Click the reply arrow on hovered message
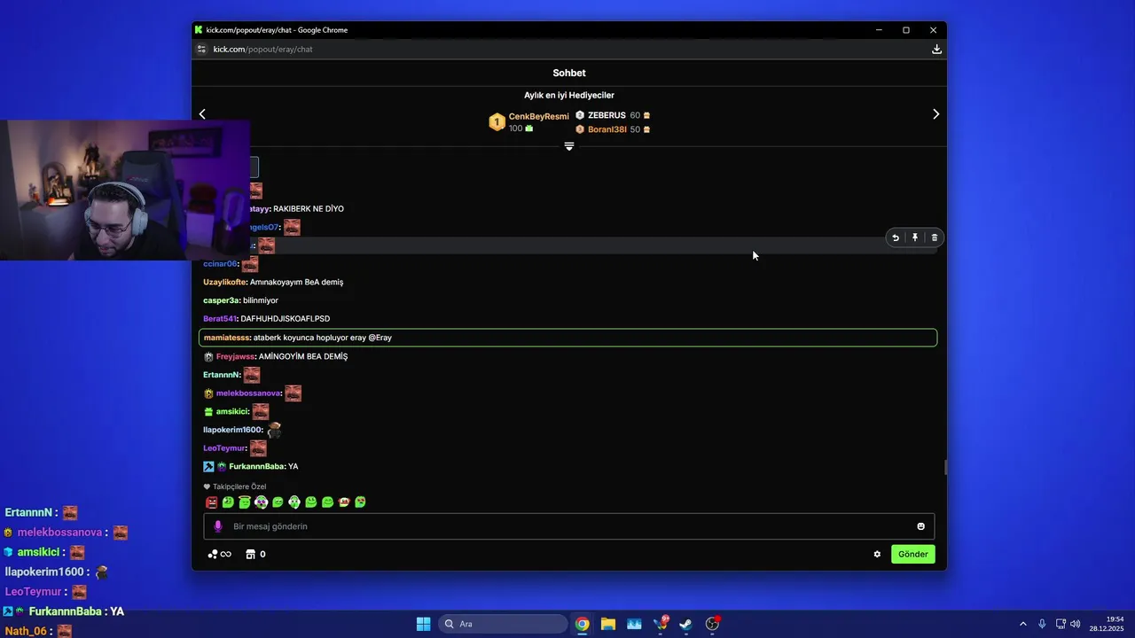Image resolution: width=1135 pixels, height=638 pixels. 896,237
